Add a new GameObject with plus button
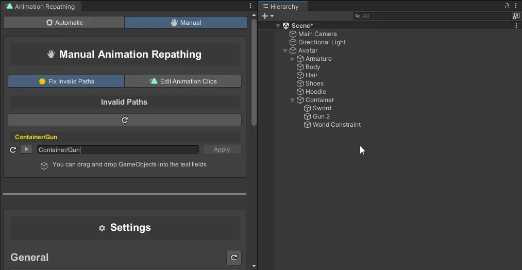Viewport: 522px width, 270px height. click(265, 16)
